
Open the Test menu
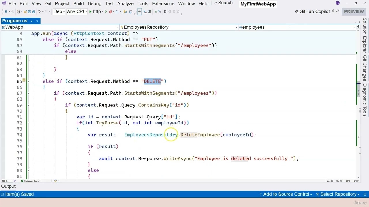click(109, 4)
